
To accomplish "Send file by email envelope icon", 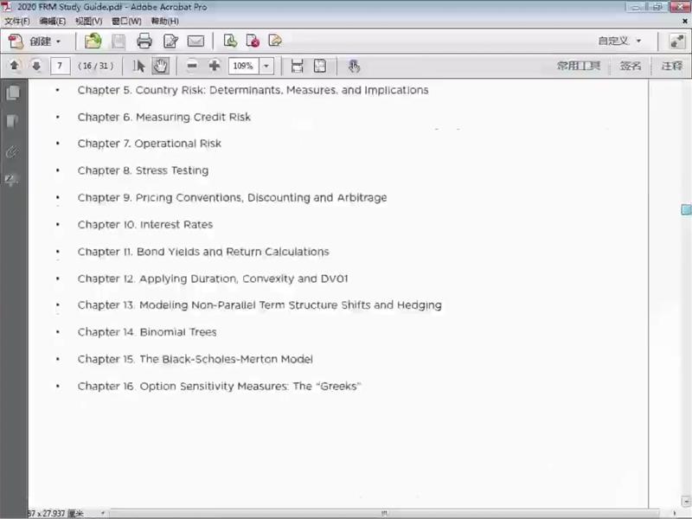I will (195, 41).
